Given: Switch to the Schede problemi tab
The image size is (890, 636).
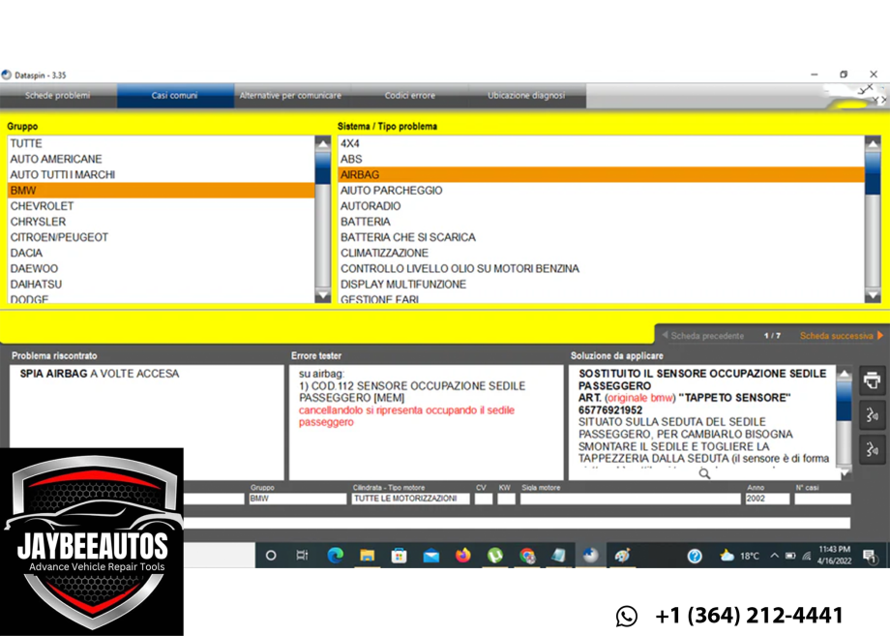Looking at the screenshot, I should 58,96.
